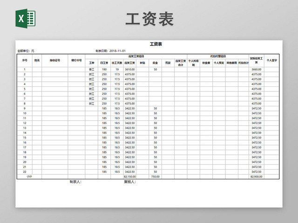Select the 出工天数 cell in row 1
298x223 pixels.
click(x=117, y=69)
